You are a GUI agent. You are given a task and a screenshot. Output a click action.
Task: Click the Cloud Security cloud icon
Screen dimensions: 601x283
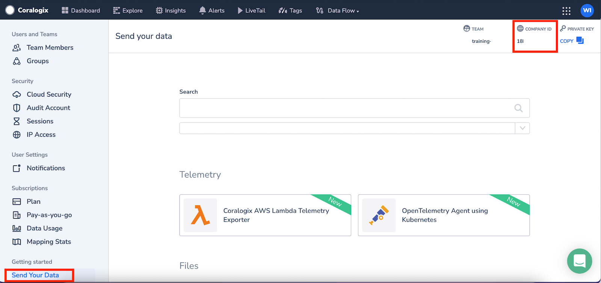click(x=17, y=95)
